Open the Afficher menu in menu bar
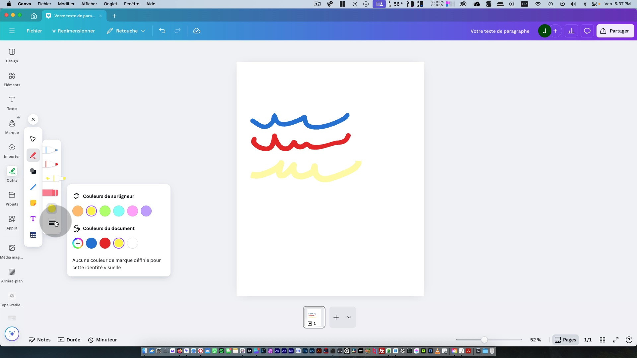The width and height of the screenshot is (637, 358). coord(89,4)
